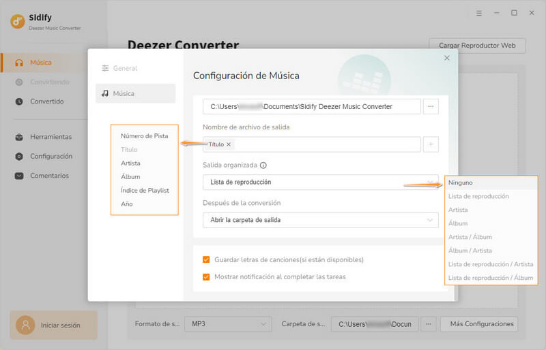Image resolution: width=546 pixels, height=350 pixels.
Task: Select Ninguno in the organized output options
Action: (491, 182)
